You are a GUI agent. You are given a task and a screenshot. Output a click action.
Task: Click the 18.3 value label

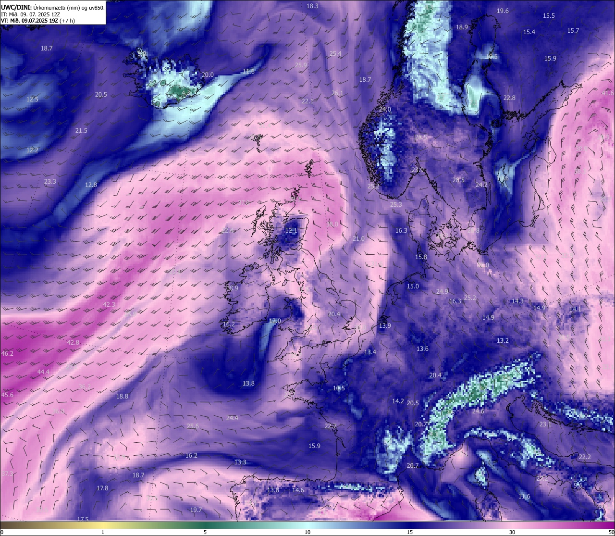(312, 6)
